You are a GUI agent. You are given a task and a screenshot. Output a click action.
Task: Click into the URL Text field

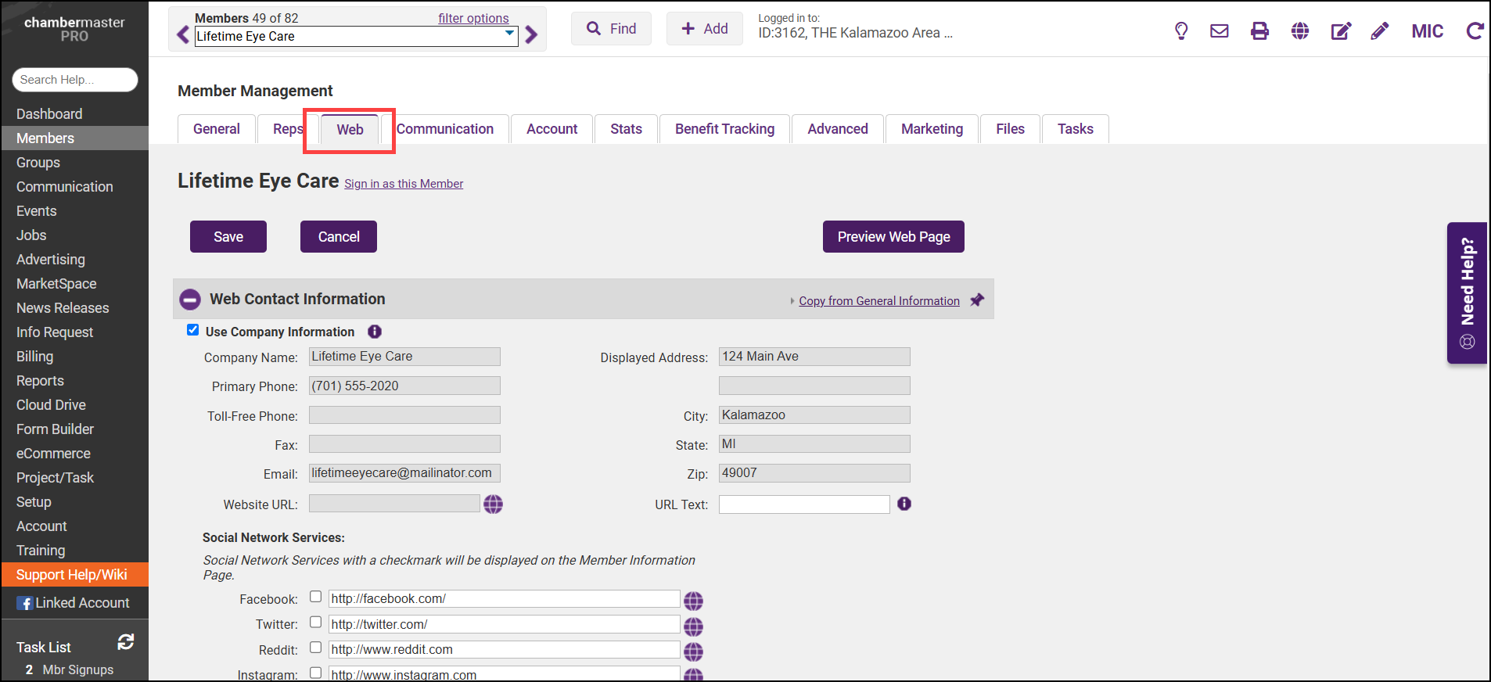coord(803,504)
